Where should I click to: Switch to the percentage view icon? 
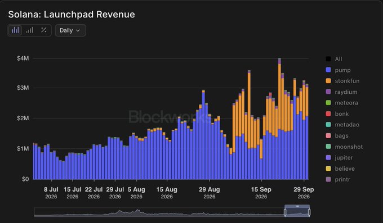pos(44,30)
